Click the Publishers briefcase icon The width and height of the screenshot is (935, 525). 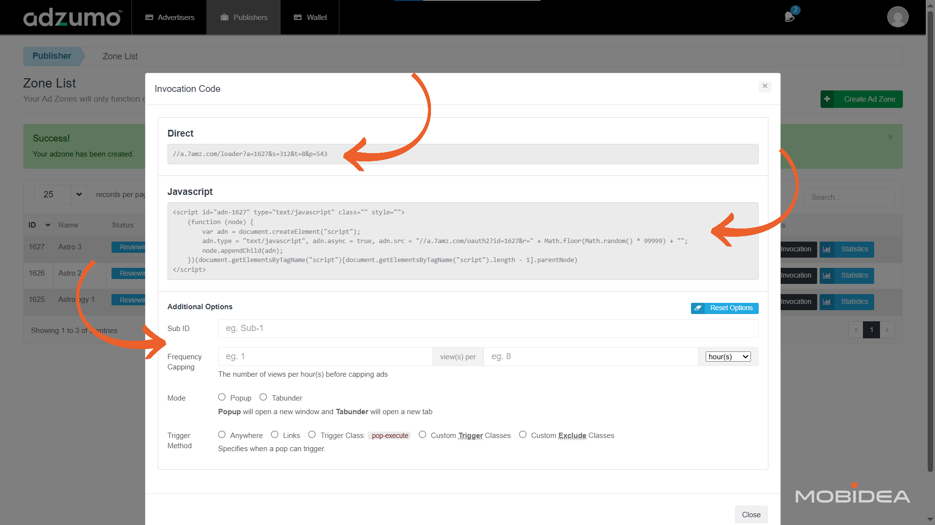tap(224, 17)
